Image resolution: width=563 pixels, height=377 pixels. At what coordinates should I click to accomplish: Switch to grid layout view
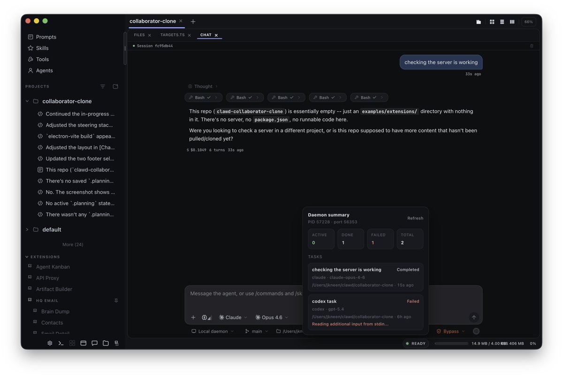pos(492,22)
